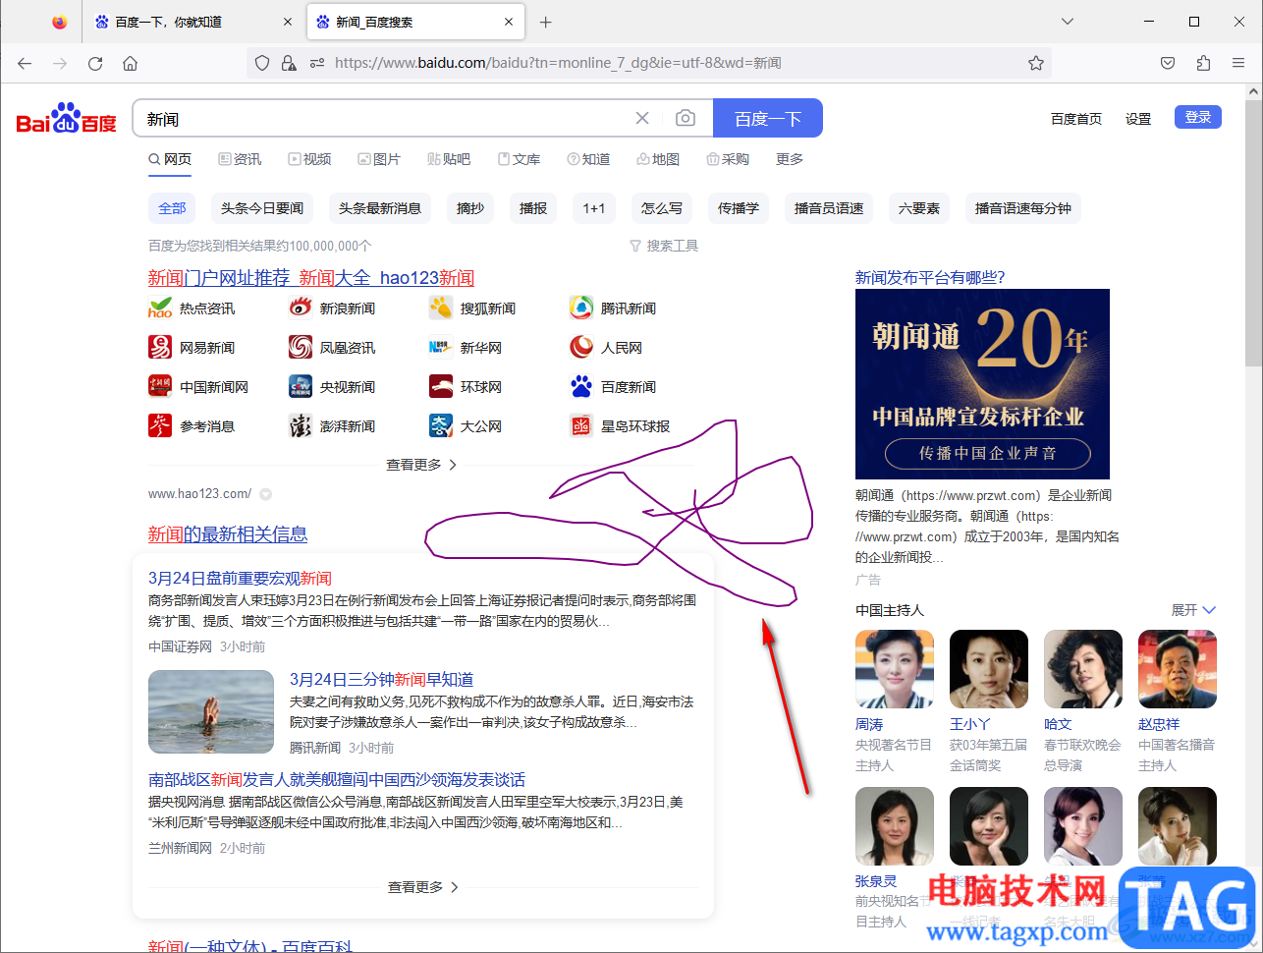Open the Firefox application menu
Viewport: 1263px width, 953px height.
(1238, 63)
